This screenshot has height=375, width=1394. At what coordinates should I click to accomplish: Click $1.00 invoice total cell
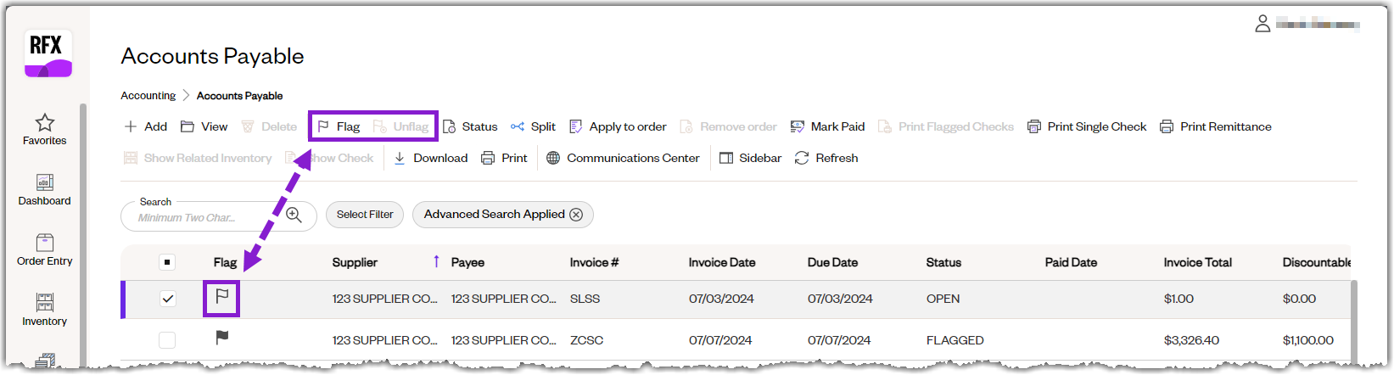(1179, 299)
